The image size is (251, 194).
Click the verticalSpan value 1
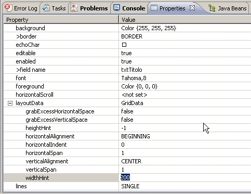click(123, 170)
